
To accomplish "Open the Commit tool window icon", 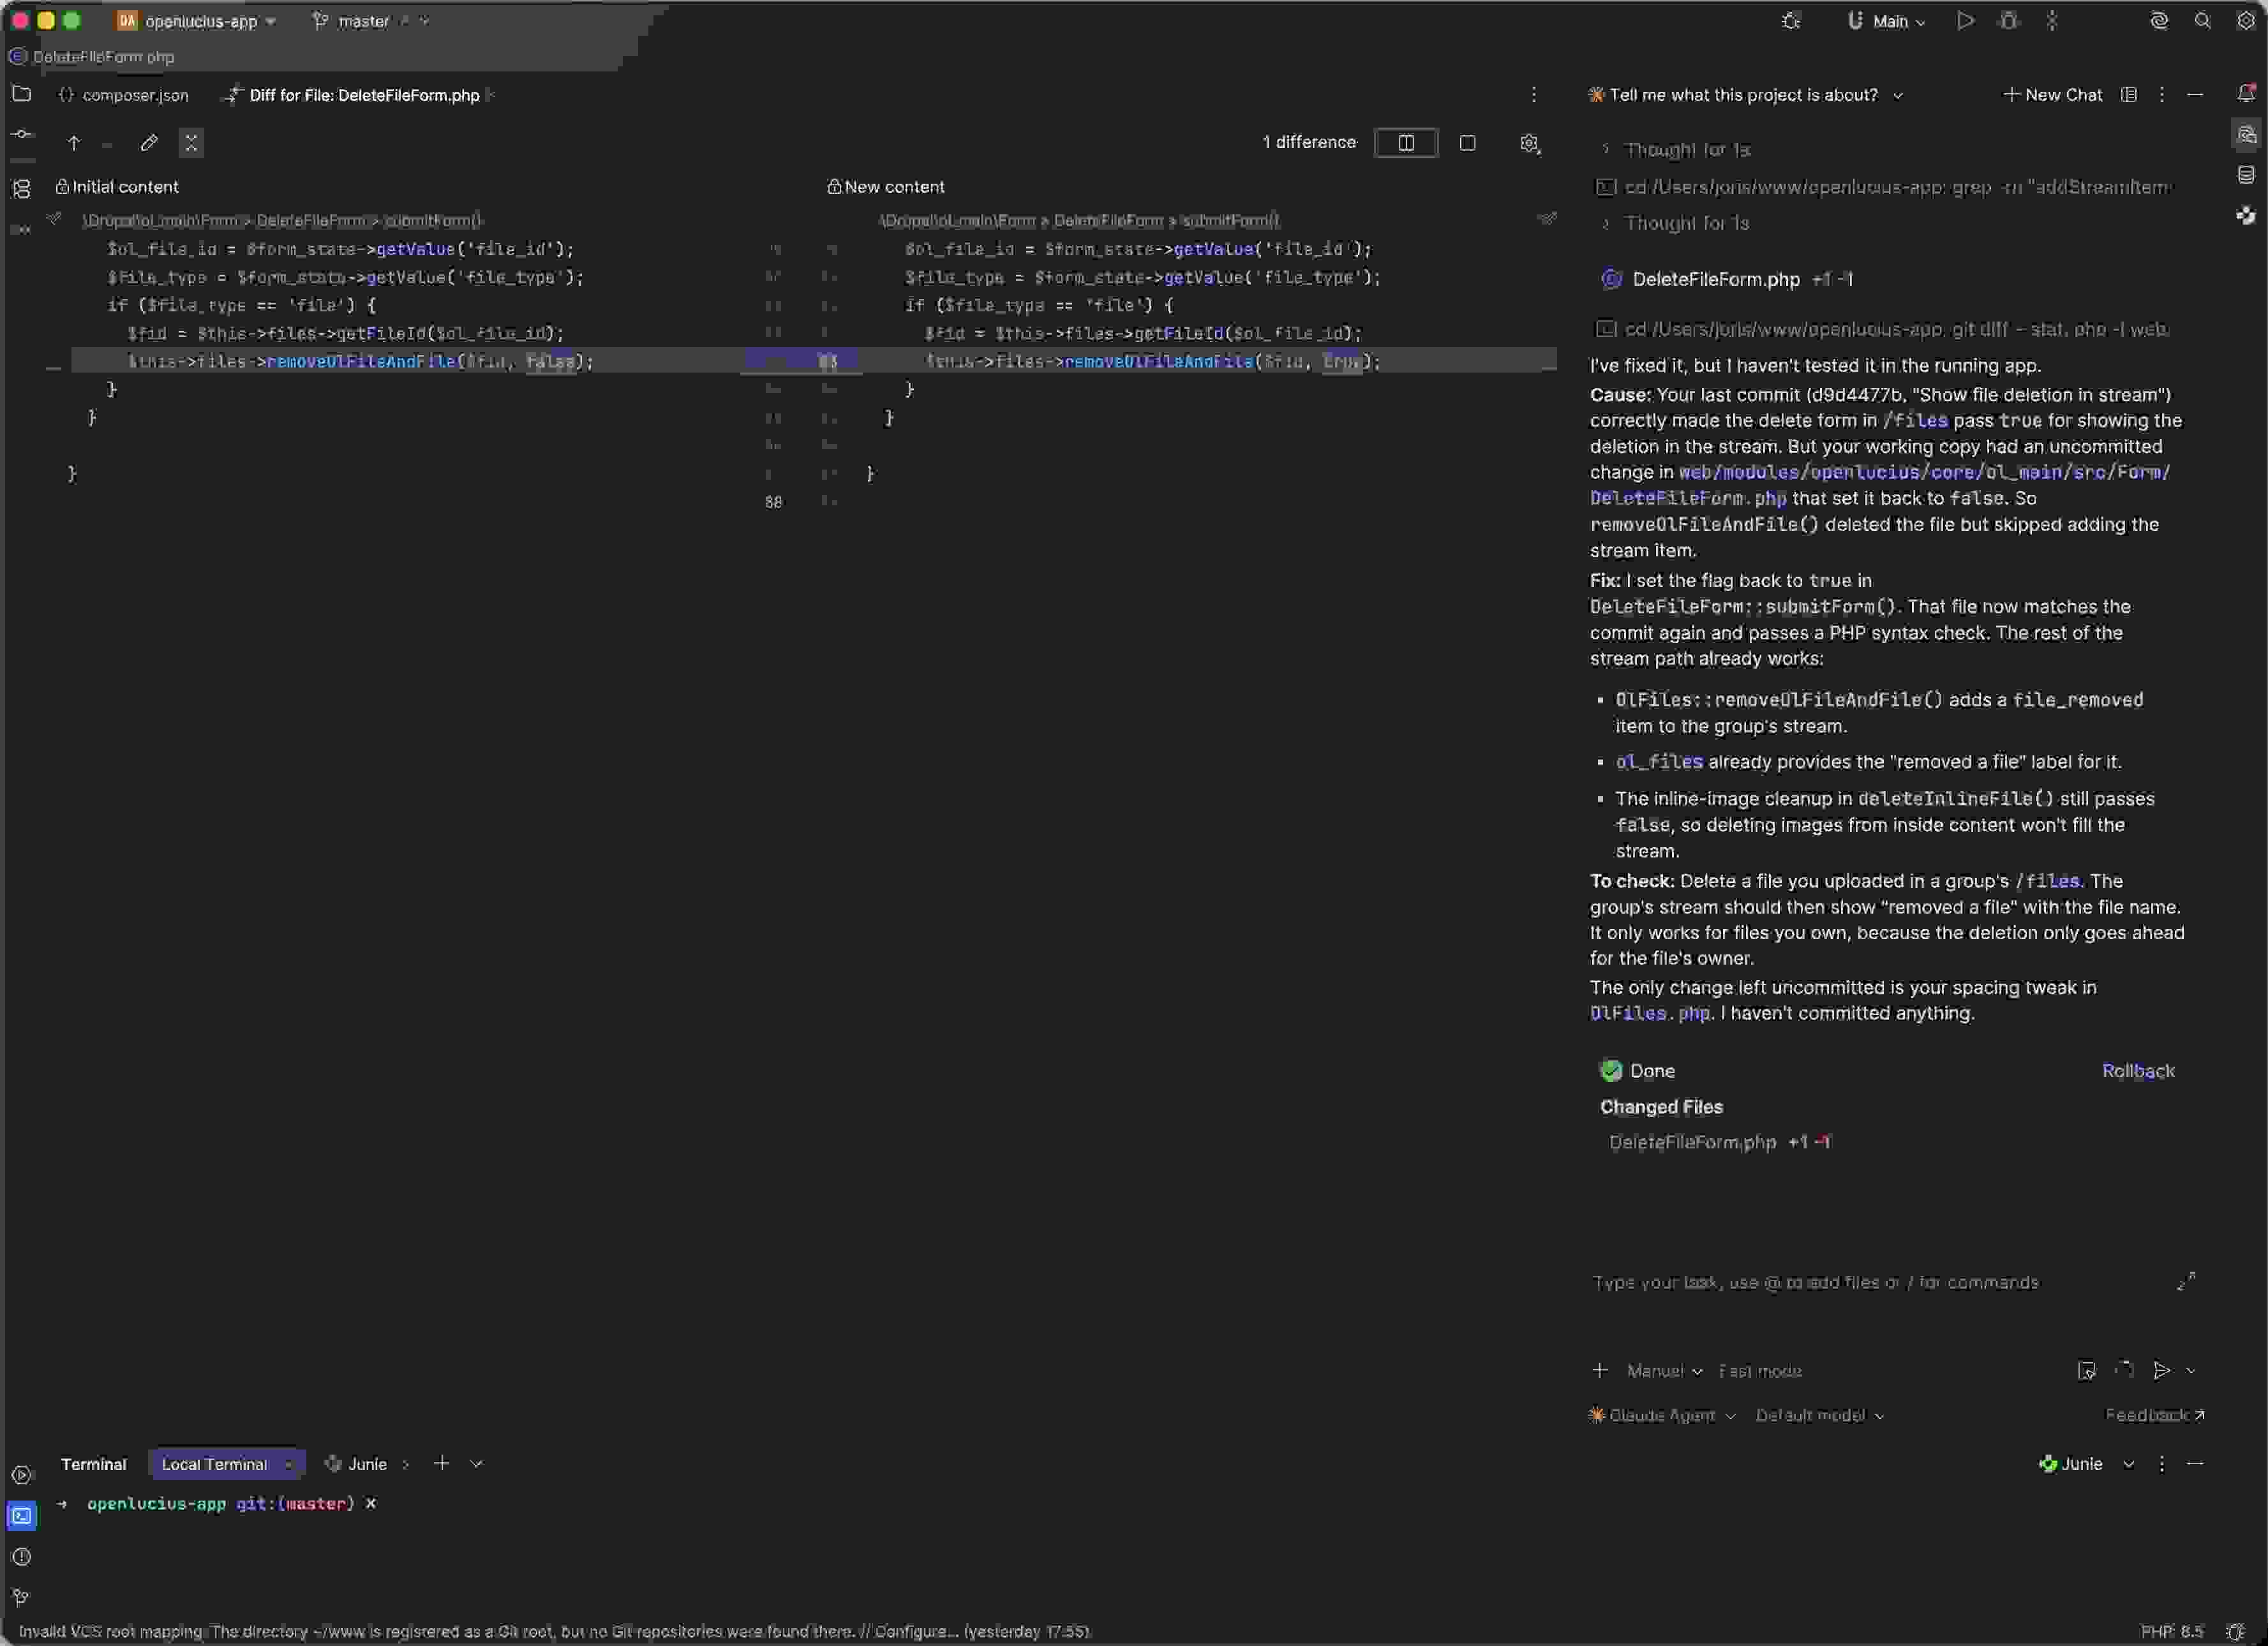I will (x=21, y=134).
